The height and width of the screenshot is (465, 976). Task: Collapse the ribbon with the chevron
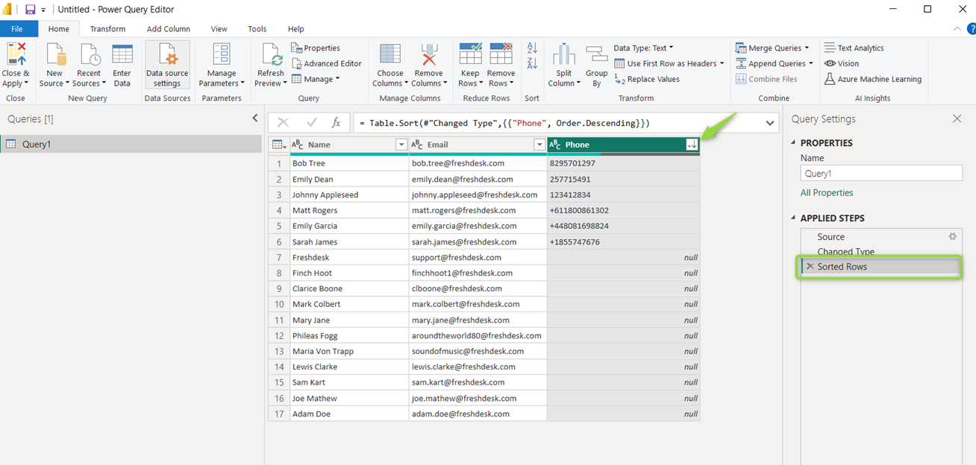click(x=957, y=29)
